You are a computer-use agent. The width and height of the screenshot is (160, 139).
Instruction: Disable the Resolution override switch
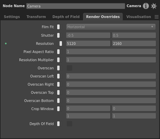coord(60,44)
